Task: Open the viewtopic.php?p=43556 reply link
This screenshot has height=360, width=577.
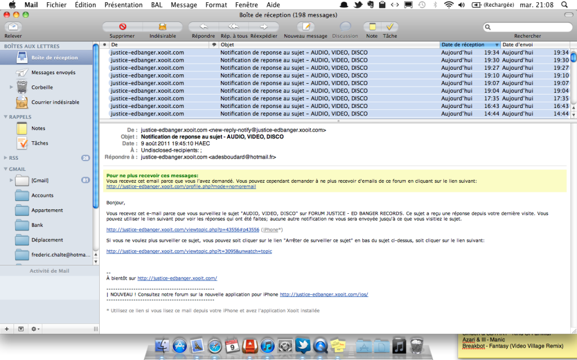Action: click(183, 229)
